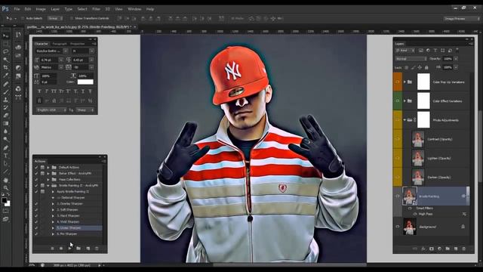The height and width of the screenshot is (272, 483).
Task: Select the Quick Selection tool
Action: pos(5,60)
